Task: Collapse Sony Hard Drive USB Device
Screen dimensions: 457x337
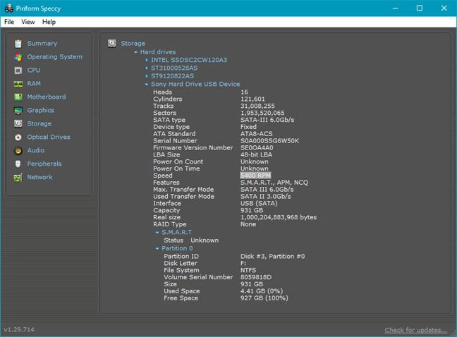Action: [147, 84]
